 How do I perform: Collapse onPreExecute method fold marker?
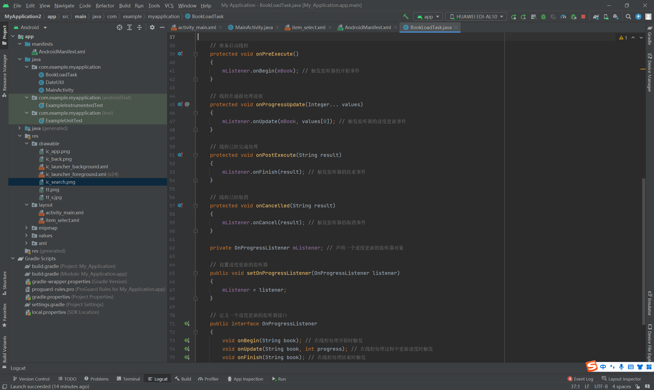tap(196, 54)
